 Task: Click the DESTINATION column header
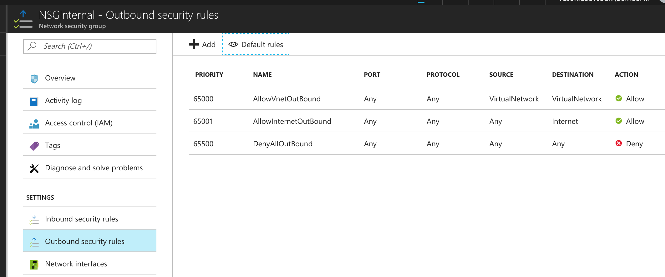pos(573,75)
